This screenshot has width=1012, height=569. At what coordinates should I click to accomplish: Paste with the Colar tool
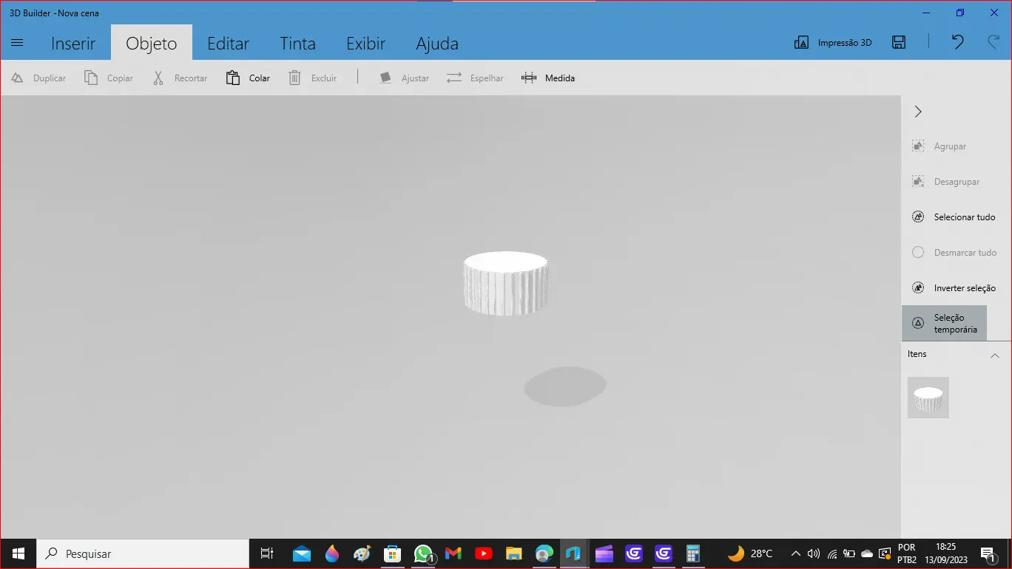[248, 78]
